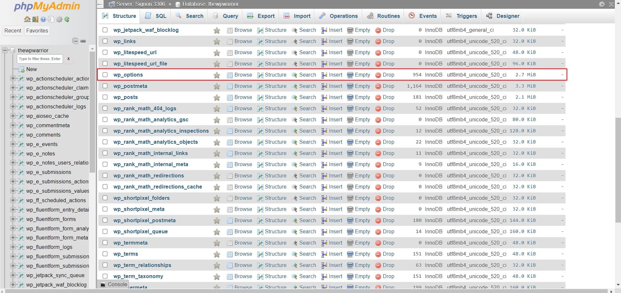
Task: Click the log out icon beside home
Action: click(35, 19)
